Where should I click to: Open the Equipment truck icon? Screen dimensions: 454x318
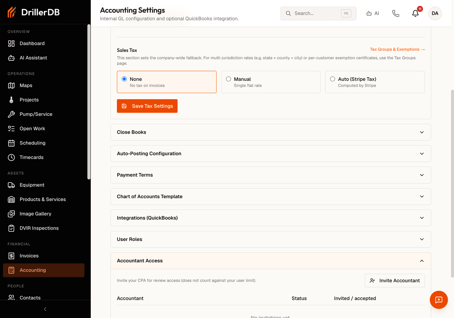[11, 185]
